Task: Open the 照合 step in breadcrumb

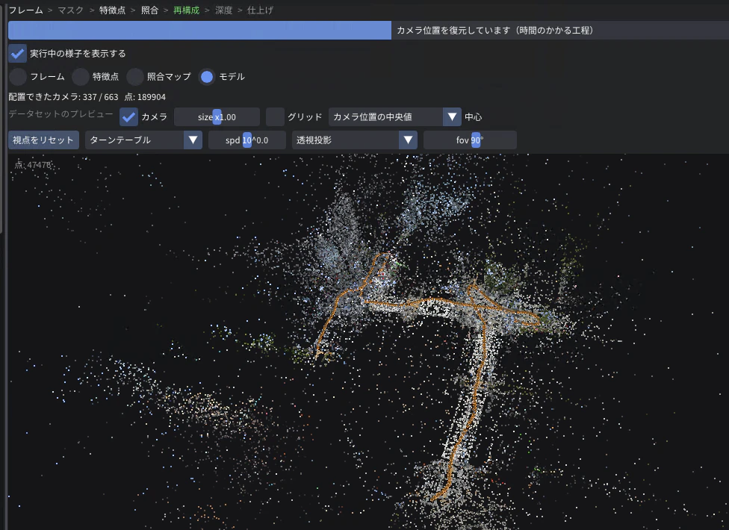Action: 149,10
